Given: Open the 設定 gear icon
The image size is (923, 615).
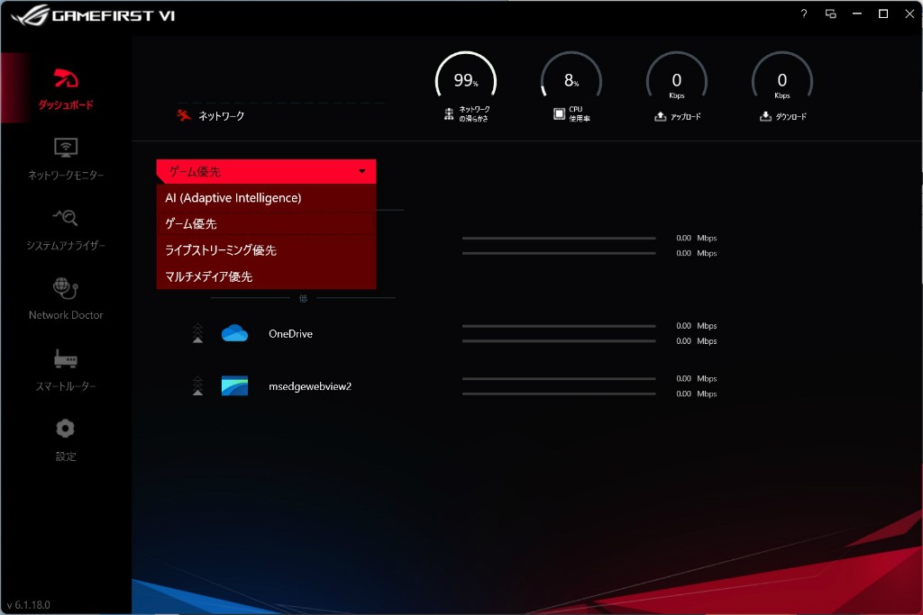Looking at the screenshot, I should click(66, 429).
